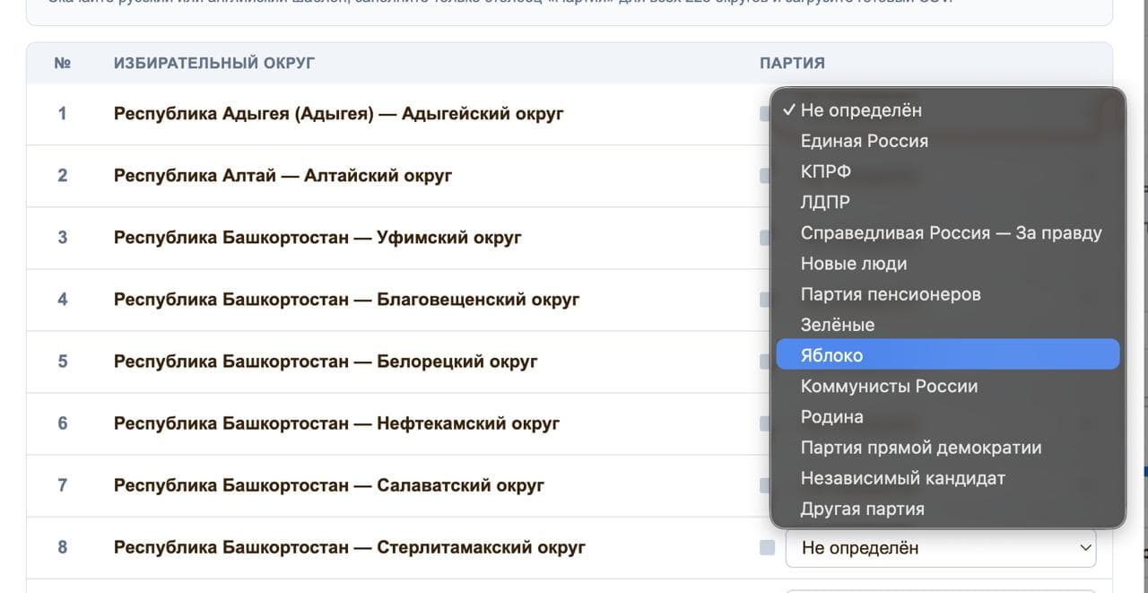
Task: Click Республика Башкортостан — Нефтекамский округ text
Action: coord(336,423)
